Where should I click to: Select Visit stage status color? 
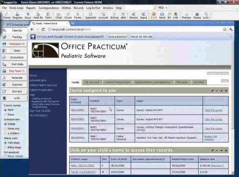click(5, 142)
